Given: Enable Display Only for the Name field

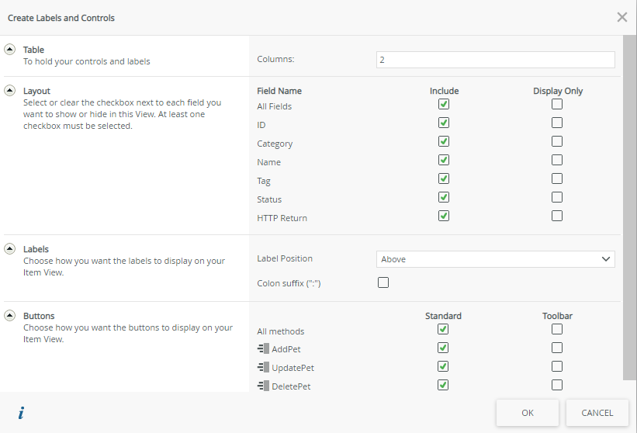Looking at the screenshot, I should (557, 160).
